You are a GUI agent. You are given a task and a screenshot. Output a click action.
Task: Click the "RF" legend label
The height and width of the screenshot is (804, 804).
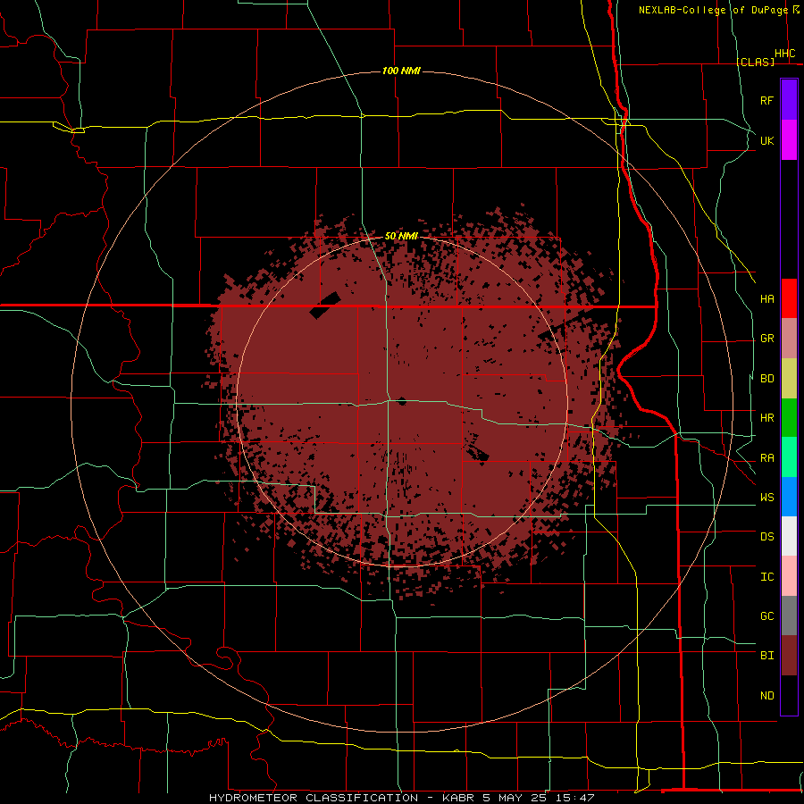tap(766, 100)
